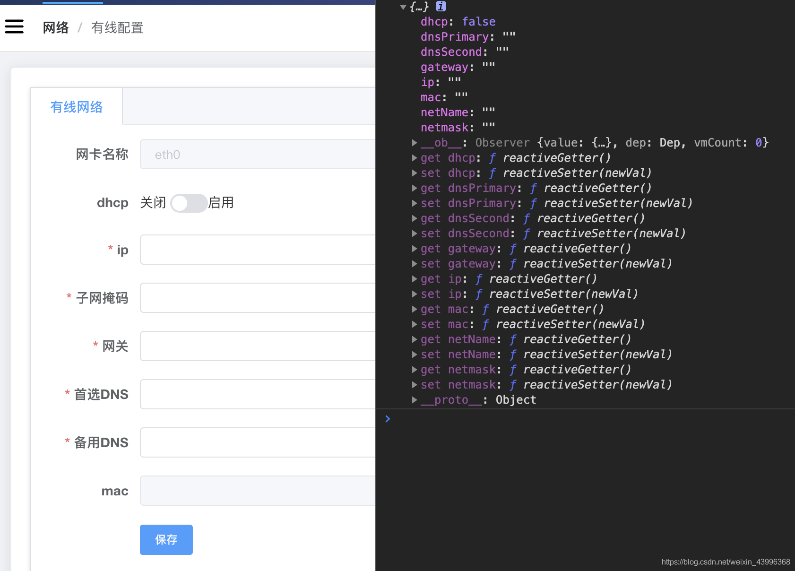Expand the get mac getter entry

[x=415, y=309]
